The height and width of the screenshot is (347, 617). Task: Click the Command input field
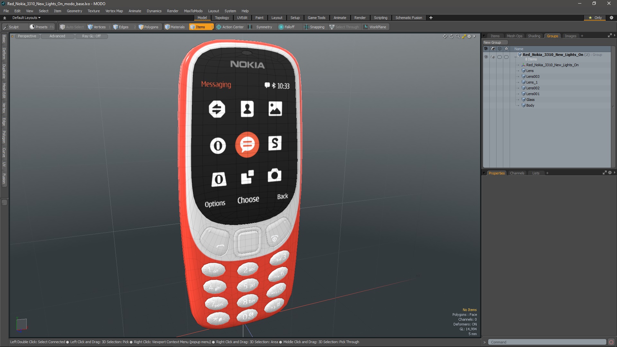[x=547, y=342]
